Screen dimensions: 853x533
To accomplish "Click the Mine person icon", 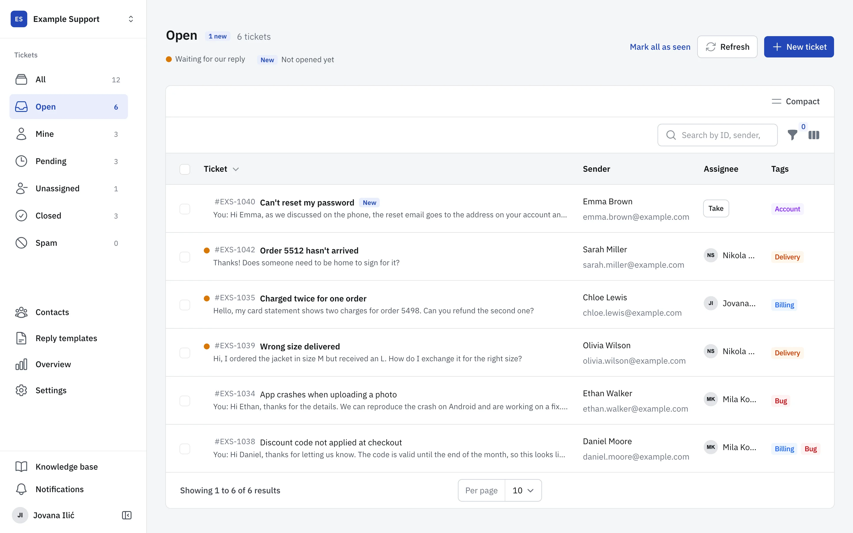I will coord(21,134).
